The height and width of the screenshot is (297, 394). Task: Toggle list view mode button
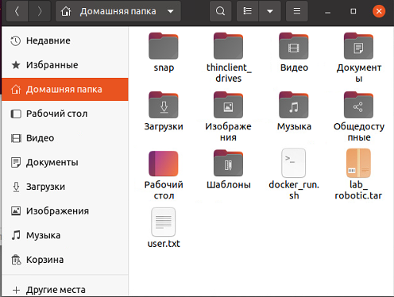pyautogui.click(x=248, y=11)
